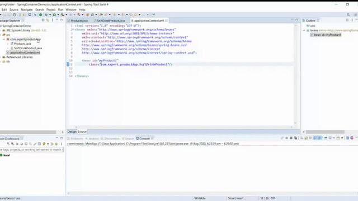The image size is (358, 201).
Task: Click the pencil edit icon in Boot Dashboard
Action: 35,144
